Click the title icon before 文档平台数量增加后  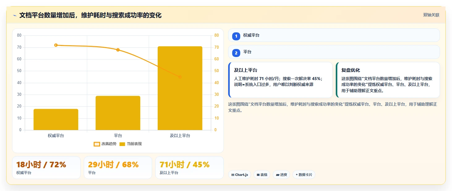point(15,15)
